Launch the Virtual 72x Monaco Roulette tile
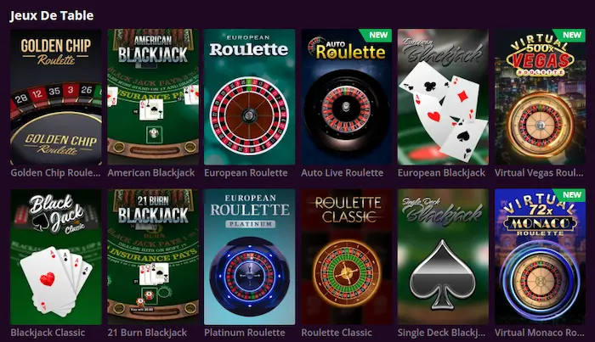 (x=540, y=257)
